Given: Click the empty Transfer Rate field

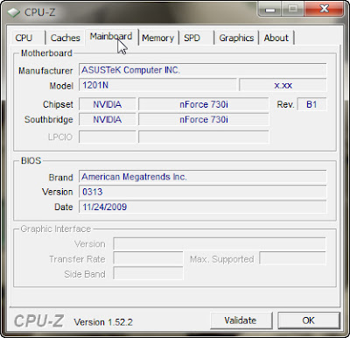Looking at the screenshot, I should [148, 259].
